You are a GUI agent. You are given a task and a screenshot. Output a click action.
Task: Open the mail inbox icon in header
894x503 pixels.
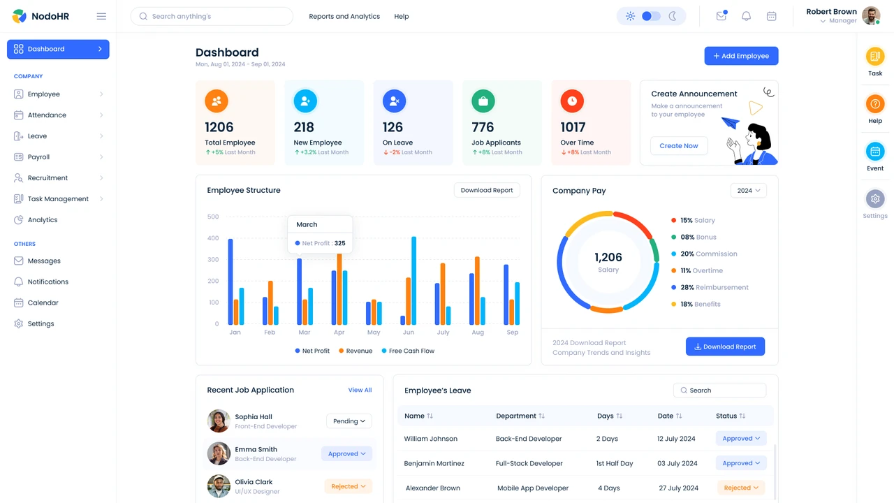(x=721, y=16)
